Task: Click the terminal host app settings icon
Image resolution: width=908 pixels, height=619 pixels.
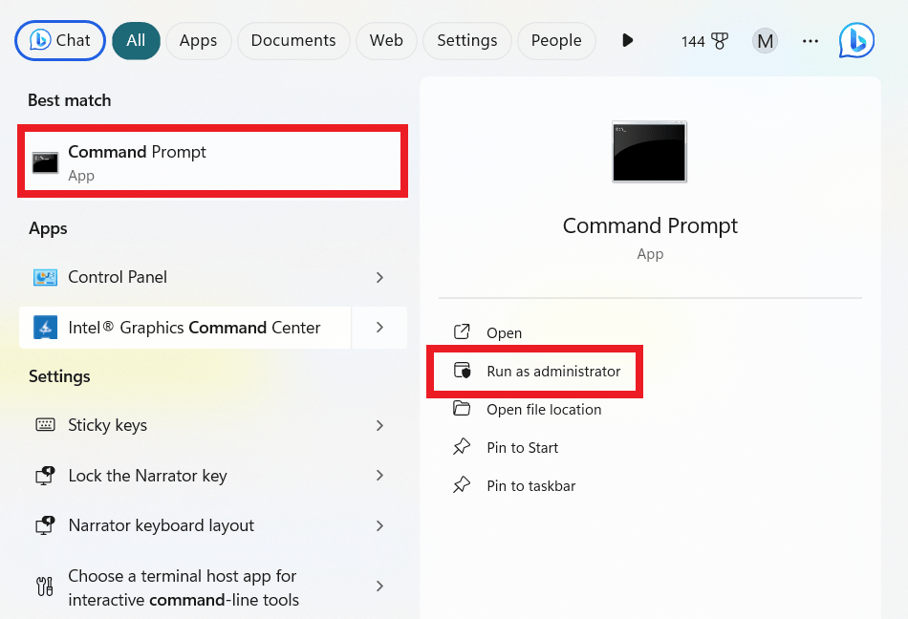Action: point(45,587)
